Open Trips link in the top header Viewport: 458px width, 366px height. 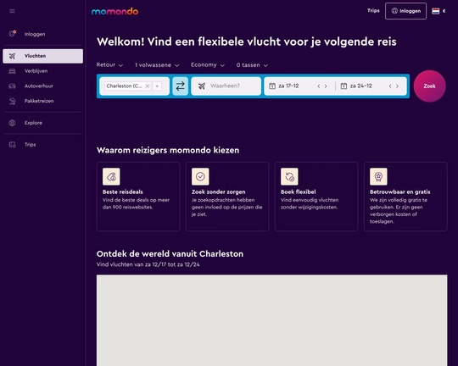(373, 11)
